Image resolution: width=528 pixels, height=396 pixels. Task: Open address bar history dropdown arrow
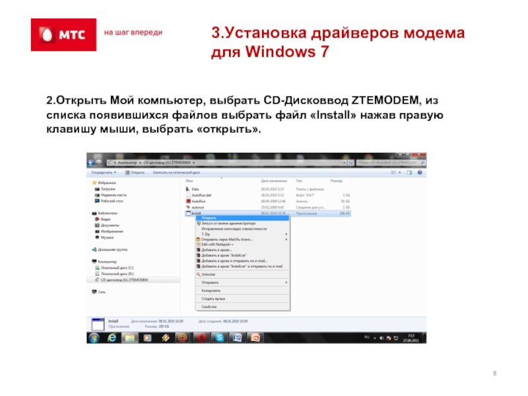pos(344,162)
